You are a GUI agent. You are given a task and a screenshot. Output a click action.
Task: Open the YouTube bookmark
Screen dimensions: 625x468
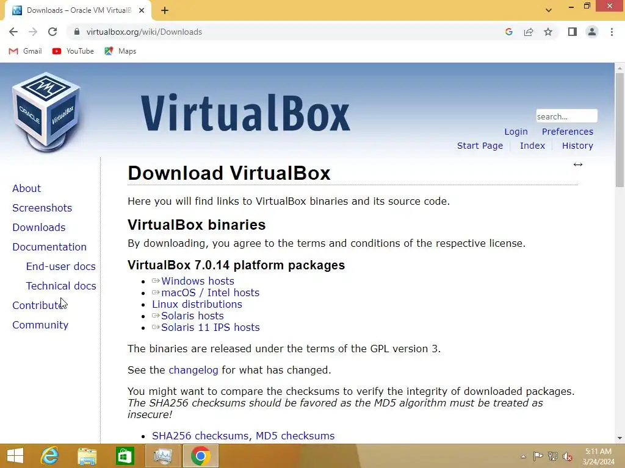73,51
